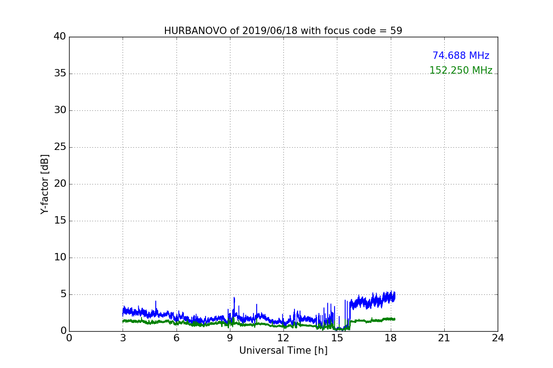Click y-axis tick label 40

60,37
